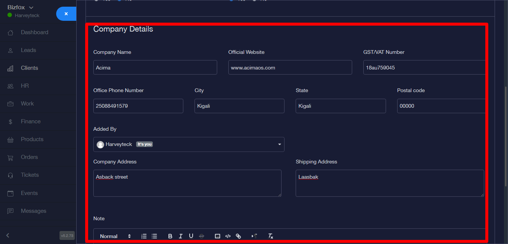Screen dimensions: 508x244
Task: Click the insert link icon in Note editor
Action: (x=238, y=236)
